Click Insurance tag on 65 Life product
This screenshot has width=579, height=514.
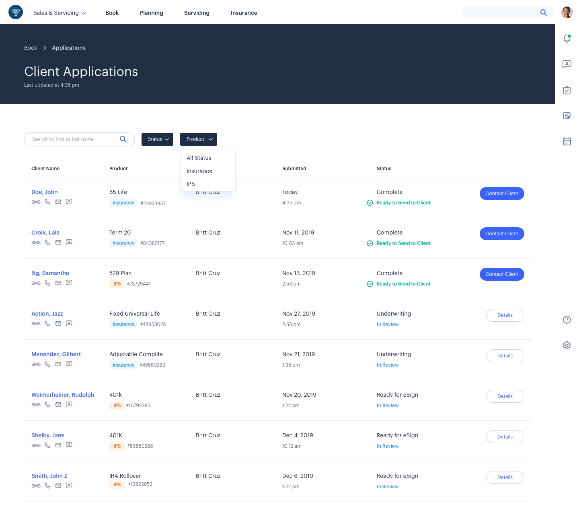click(x=123, y=203)
